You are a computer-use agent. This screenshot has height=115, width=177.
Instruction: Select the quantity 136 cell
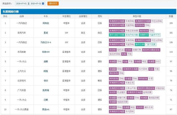[171, 42]
